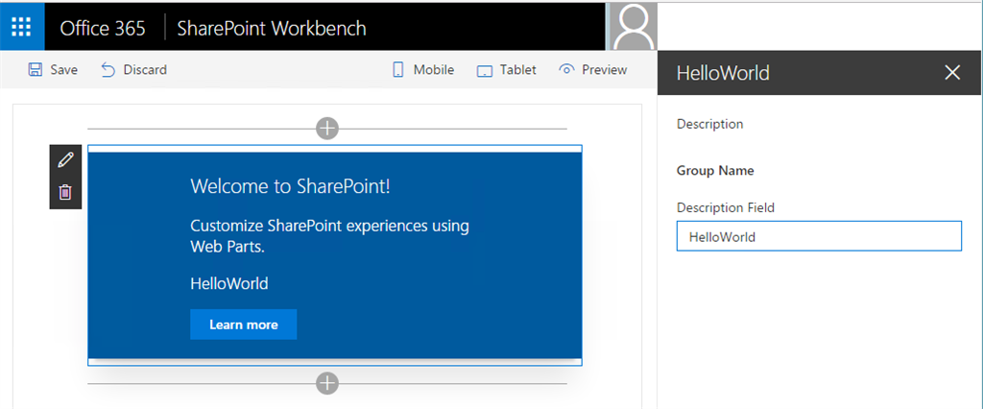Close the HelloWorld property pane
The width and height of the screenshot is (983, 409).
[952, 73]
